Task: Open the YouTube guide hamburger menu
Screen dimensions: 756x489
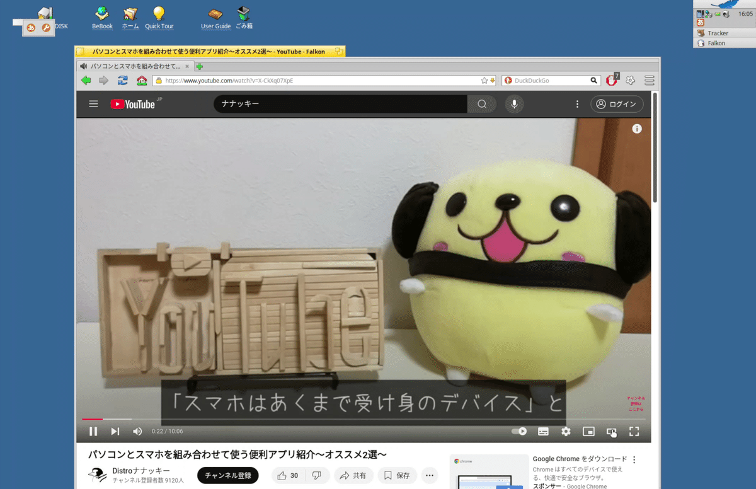Action: [x=94, y=104]
